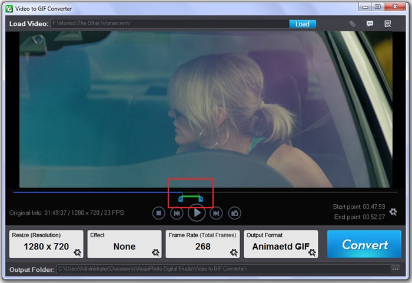Click the end point clip marker
The image size is (412, 283).
click(201, 199)
